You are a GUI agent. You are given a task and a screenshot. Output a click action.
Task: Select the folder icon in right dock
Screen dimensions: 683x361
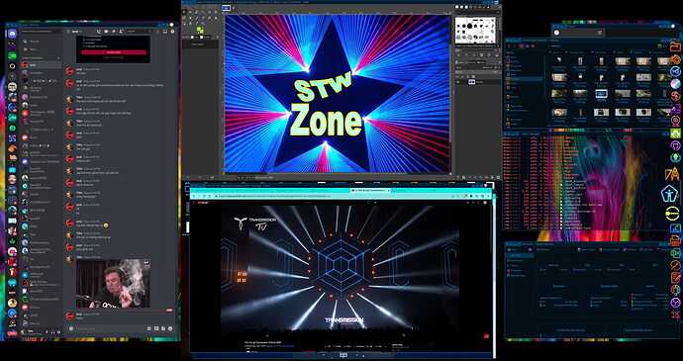[675, 46]
